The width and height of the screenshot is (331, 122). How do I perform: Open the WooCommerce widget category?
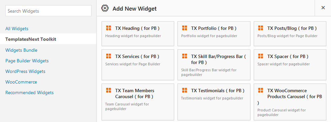[21, 82]
